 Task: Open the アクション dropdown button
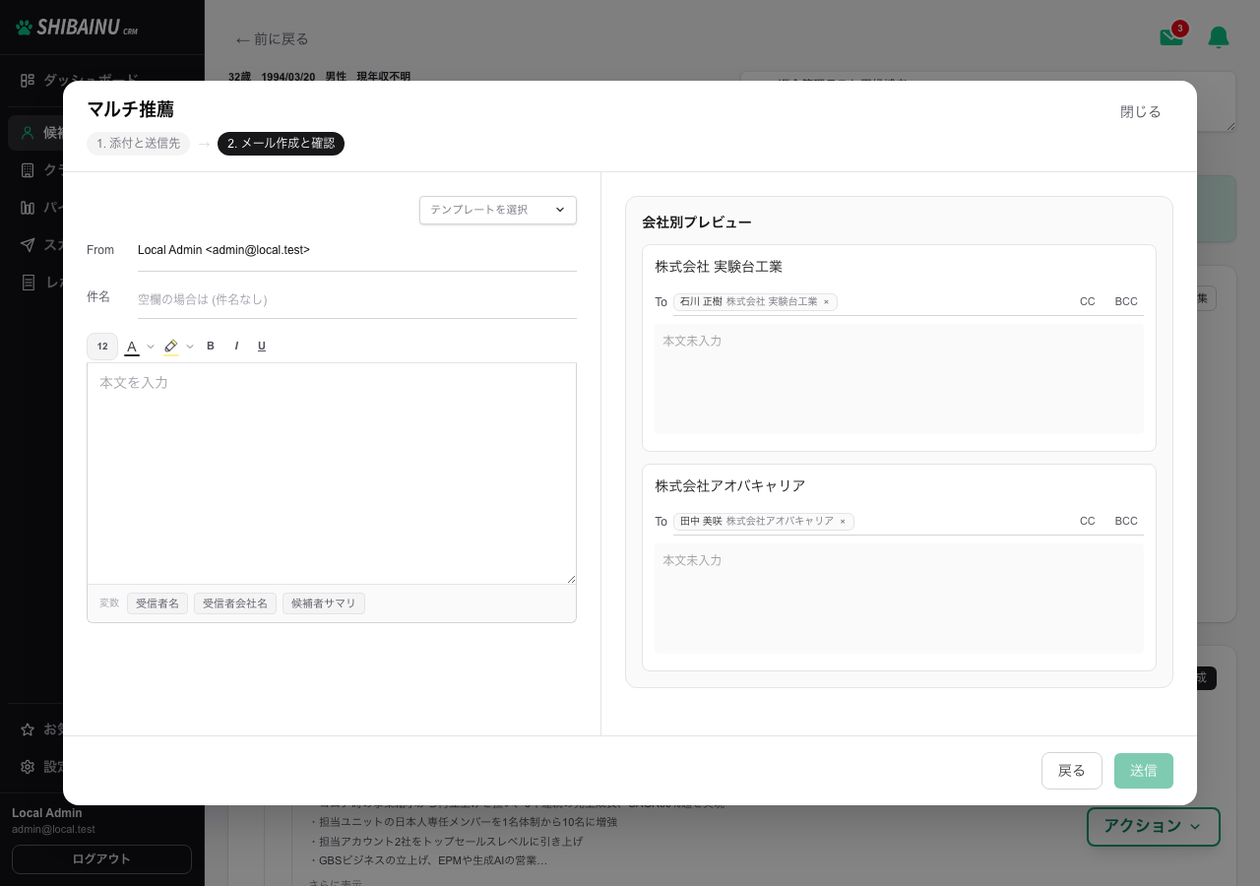click(x=1153, y=826)
